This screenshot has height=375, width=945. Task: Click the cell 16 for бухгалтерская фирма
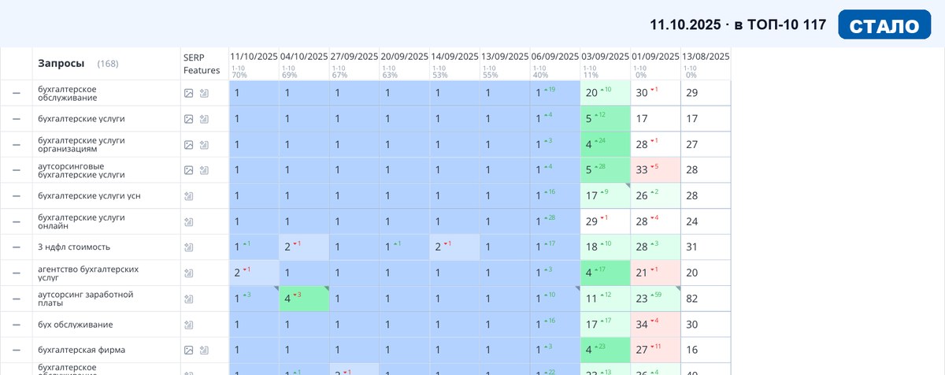706,350
